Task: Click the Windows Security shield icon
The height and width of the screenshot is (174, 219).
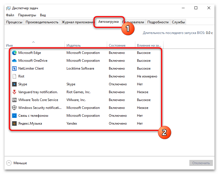Action: 14,108
